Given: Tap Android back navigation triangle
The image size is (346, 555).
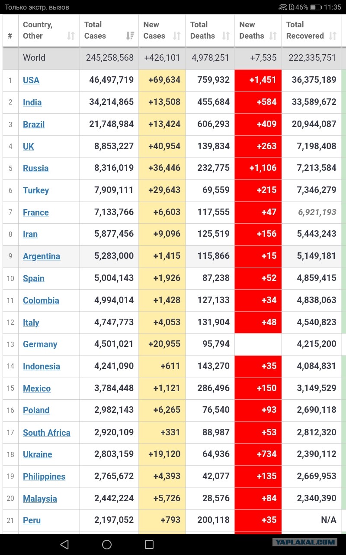Looking at the screenshot, I should [64, 545].
